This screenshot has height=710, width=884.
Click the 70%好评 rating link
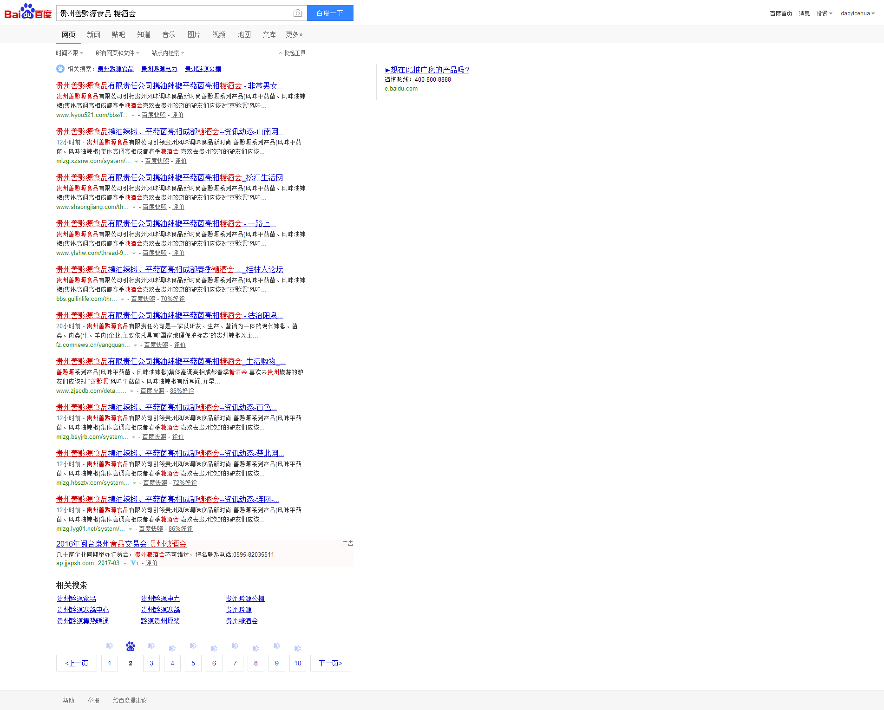[x=173, y=299]
